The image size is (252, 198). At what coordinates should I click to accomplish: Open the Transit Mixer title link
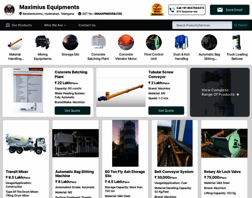(17, 172)
